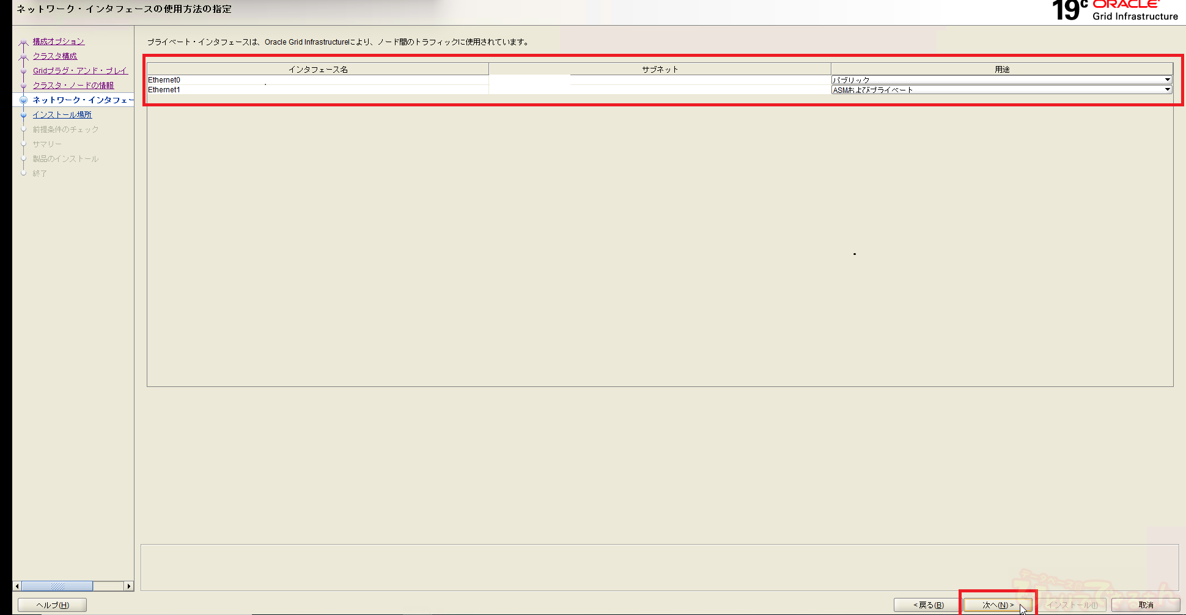This screenshot has height=615, width=1186.
Task: Click the sidebar scrollbar right arrow
Action: tap(128, 586)
